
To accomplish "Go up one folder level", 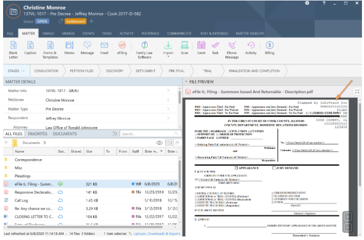I will point(6,143).
